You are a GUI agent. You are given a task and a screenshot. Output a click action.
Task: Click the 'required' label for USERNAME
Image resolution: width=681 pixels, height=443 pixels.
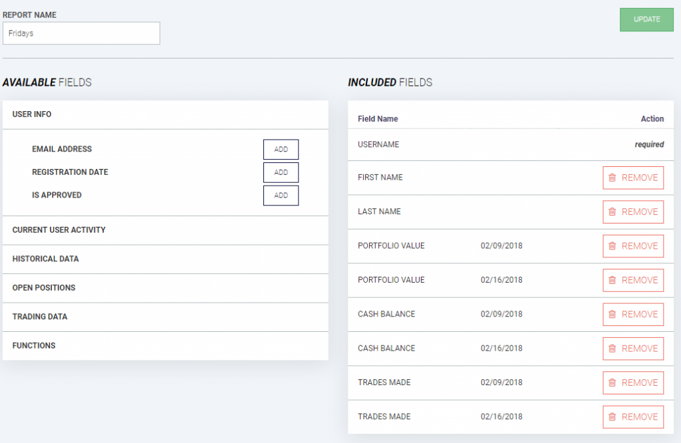649,144
